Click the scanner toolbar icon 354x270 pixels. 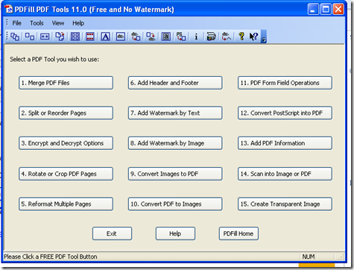[x=211, y=37]
